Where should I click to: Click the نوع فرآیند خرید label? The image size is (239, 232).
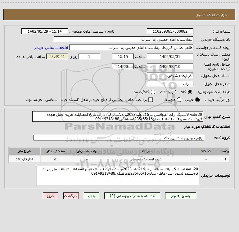[218, 100]
